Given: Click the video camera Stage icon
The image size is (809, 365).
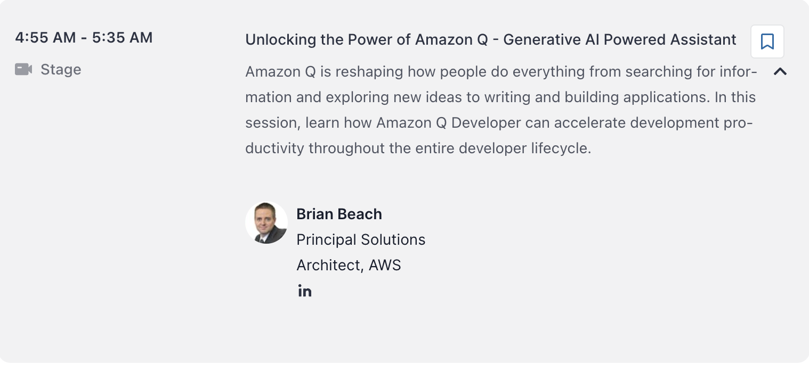Looking at the screenshot, I should click(23, 70).
